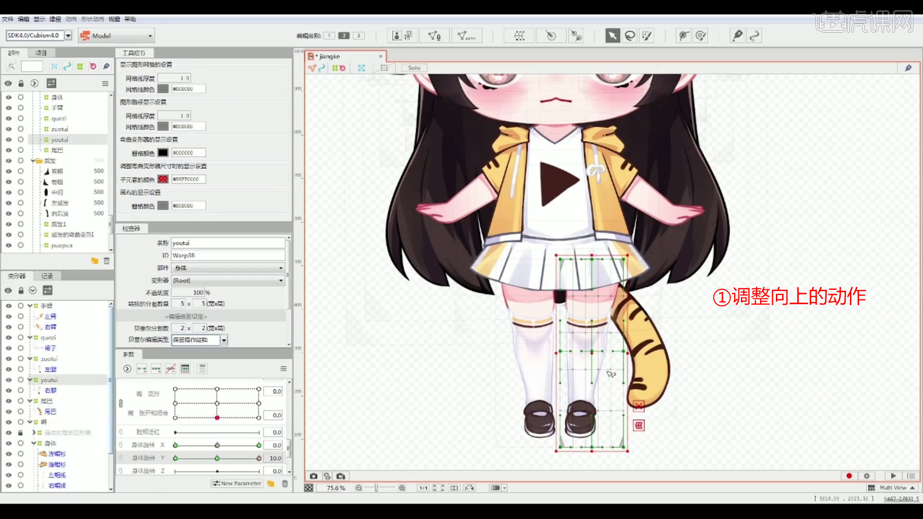923x519 pixels.
Task: Collapse the 后发 folder in parts list
Action: coord(33,161)
